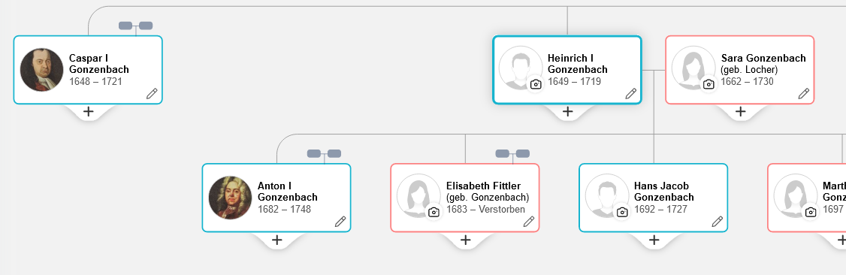846x275 pixels.
Task: Add relative with plus below Caspar I Gonzenbach
Action: pyautogui.click(x=89, y=112)
